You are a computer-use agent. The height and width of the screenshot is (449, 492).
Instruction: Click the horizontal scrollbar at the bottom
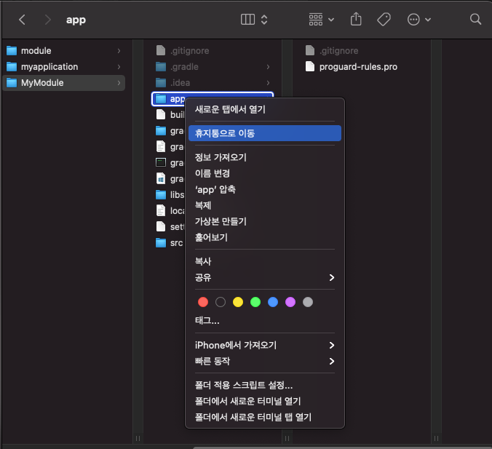pos(342,448)
